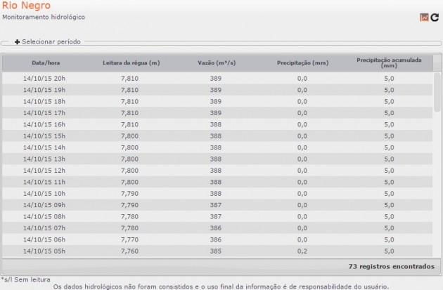Click the 73 registros encontrados footer

click(391, 267)
